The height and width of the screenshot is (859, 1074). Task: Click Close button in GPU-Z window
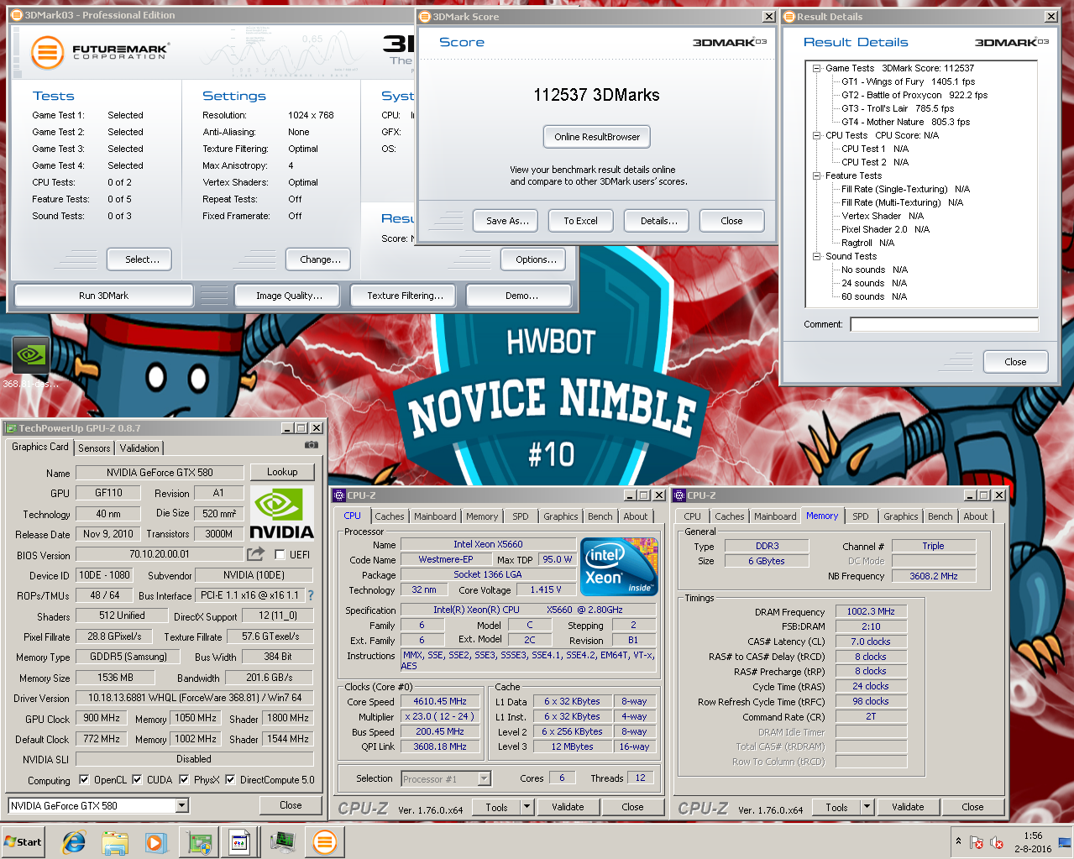(291, 805)
